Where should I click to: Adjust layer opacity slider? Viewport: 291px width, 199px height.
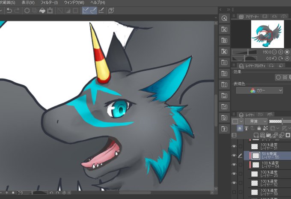pos(280,121)
